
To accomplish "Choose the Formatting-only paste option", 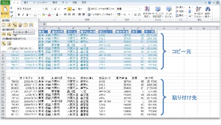I will coord(4,43).
